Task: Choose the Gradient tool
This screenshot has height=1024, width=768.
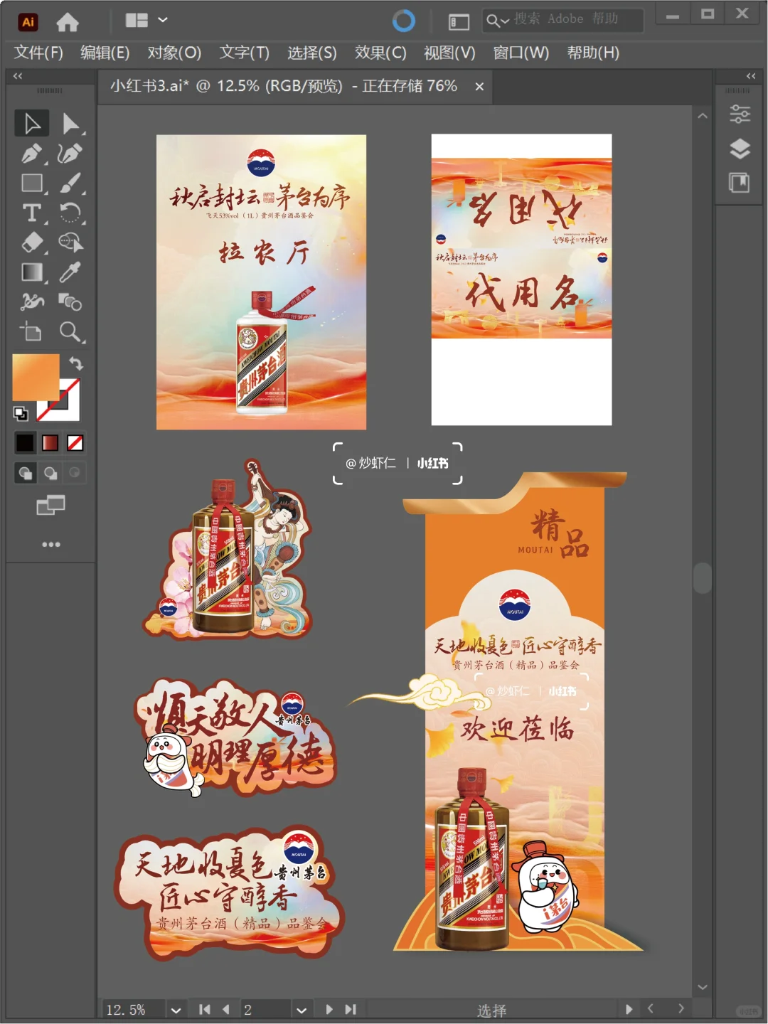Action: pos(31,272)
